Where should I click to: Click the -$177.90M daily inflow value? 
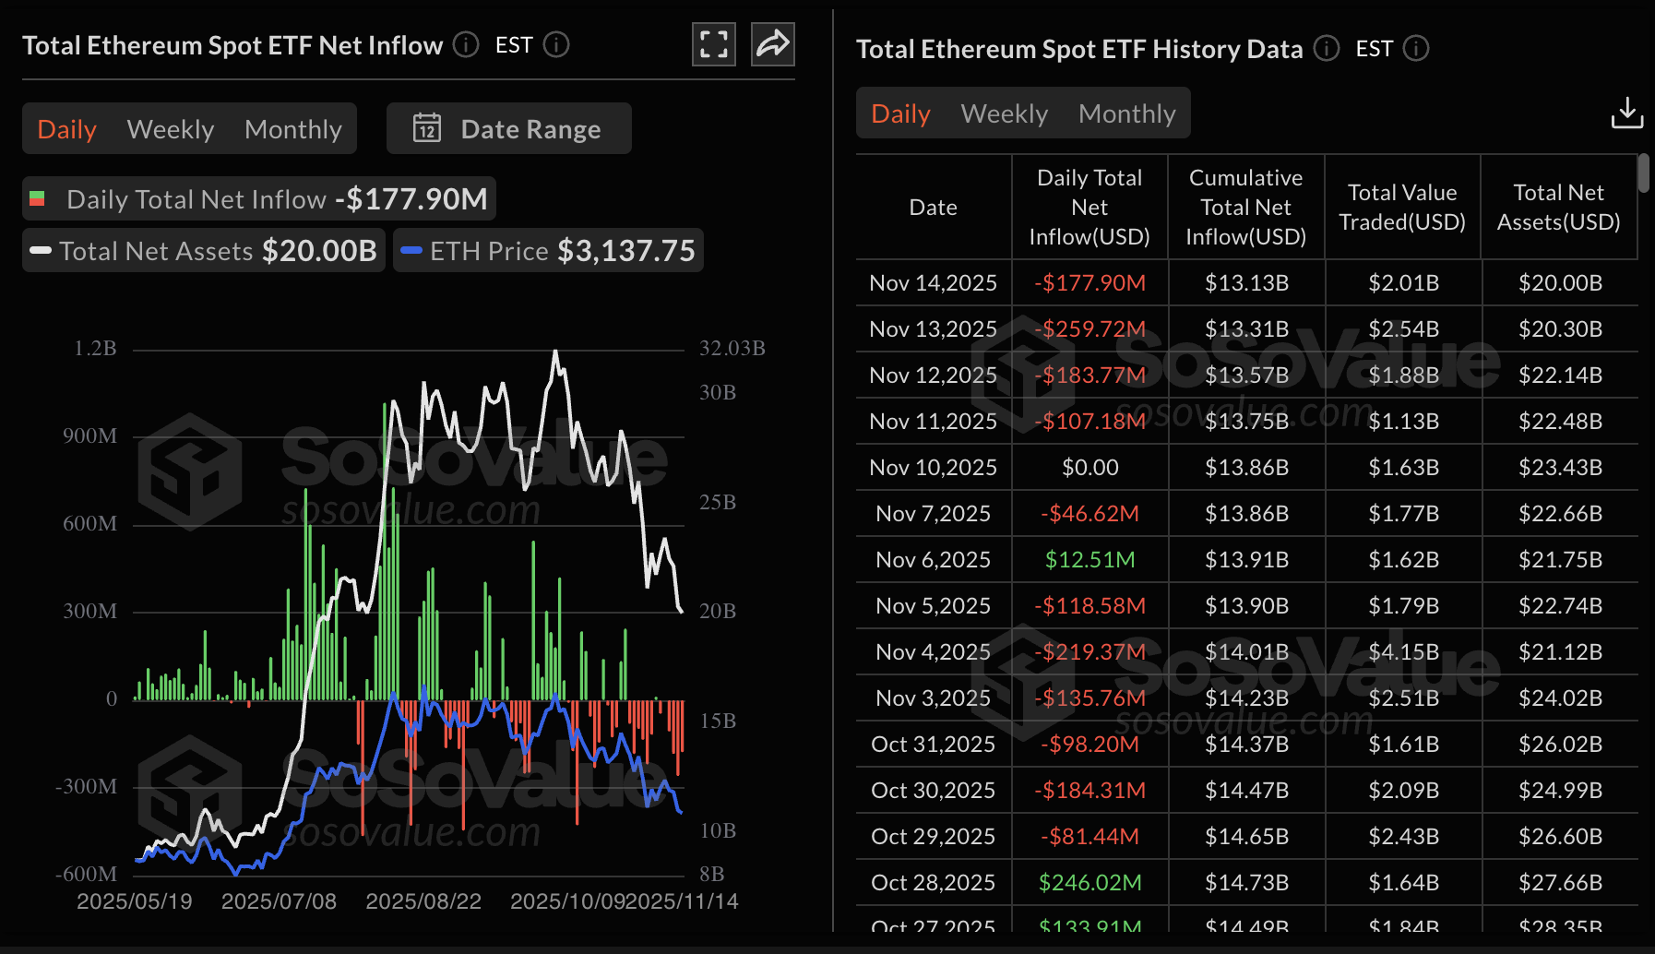pos(1089,282)
